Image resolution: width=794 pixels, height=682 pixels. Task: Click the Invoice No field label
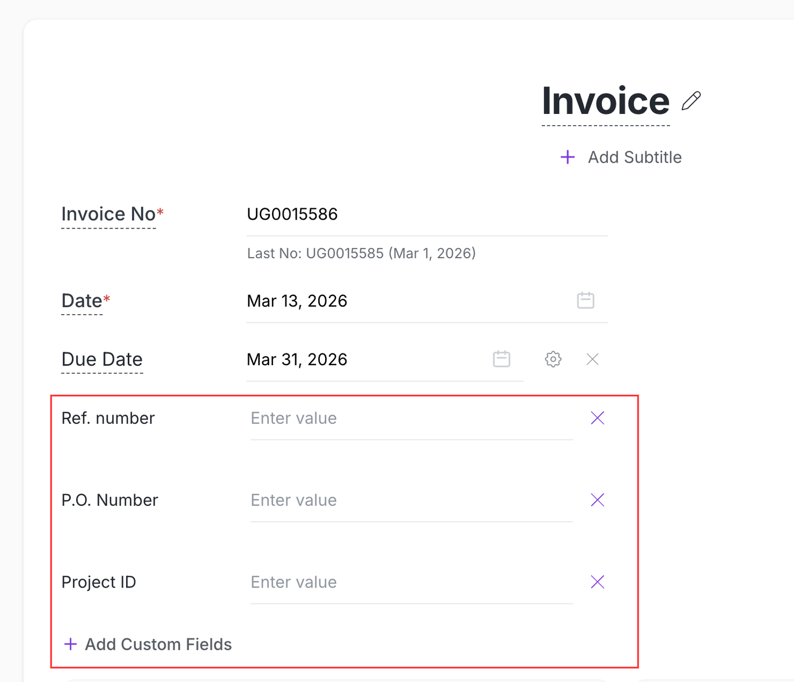click(108, 214)
